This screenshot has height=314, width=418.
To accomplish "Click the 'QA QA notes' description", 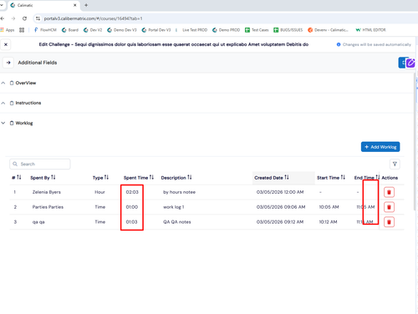I will tap(177, 222).
